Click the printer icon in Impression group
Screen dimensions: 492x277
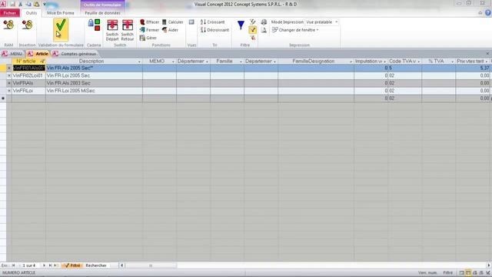click(x=264, y=22)
